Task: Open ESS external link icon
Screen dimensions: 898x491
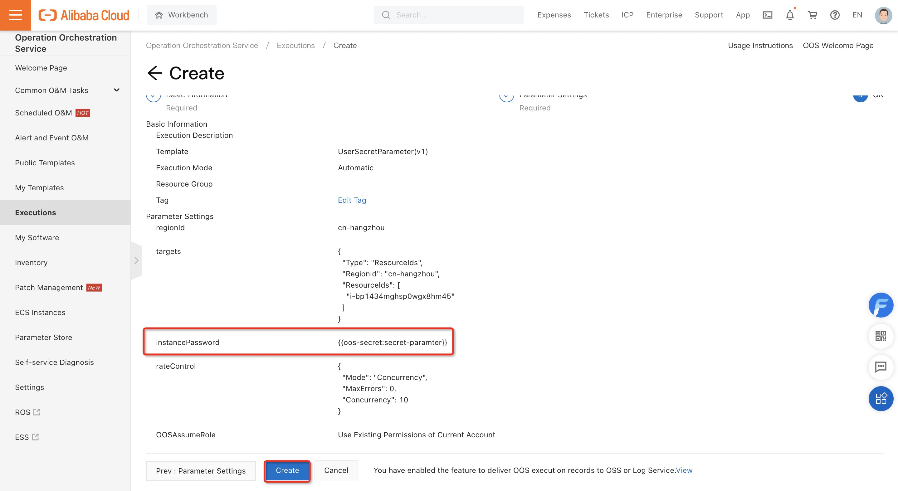Action: [35, 437]
